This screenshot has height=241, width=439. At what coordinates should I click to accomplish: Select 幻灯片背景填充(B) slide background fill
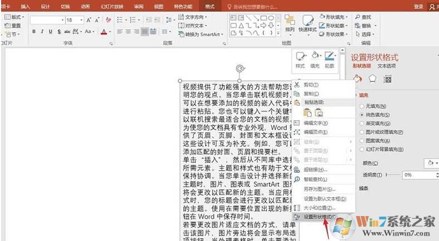[362, 150]
